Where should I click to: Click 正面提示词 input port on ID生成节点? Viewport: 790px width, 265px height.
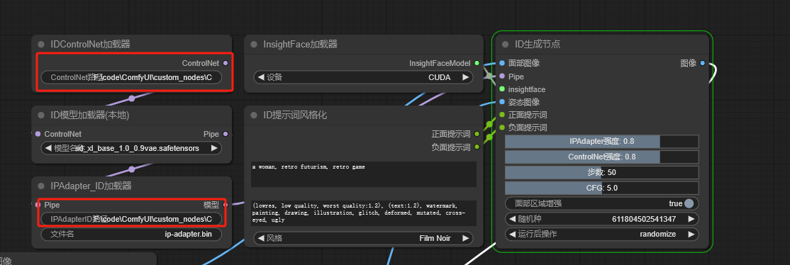click(x=502, y=115)
